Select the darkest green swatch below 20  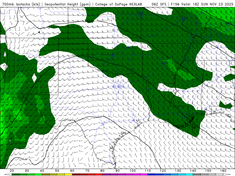pyautogui.click(x=16, y=175)
